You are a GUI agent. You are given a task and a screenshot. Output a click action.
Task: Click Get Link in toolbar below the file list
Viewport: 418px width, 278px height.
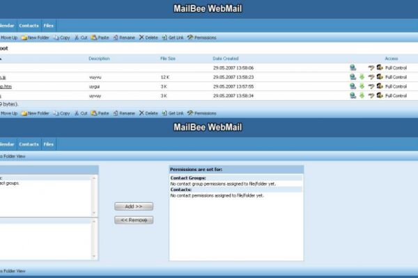(x=173, y=113)
